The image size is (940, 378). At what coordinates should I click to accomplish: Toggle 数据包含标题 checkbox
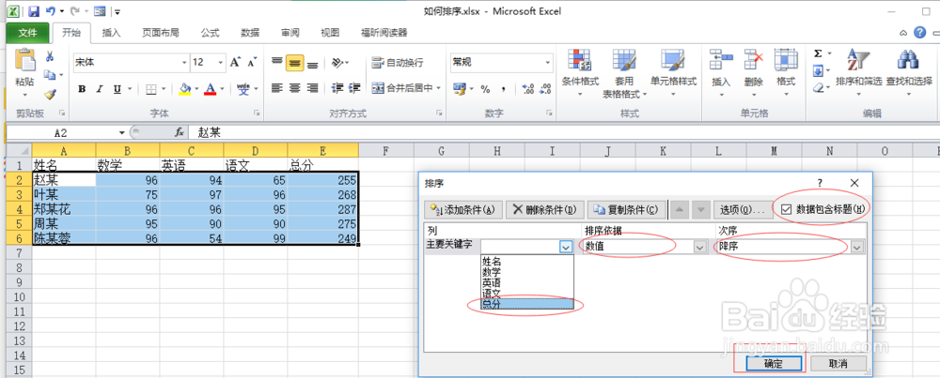pos(787,209)
